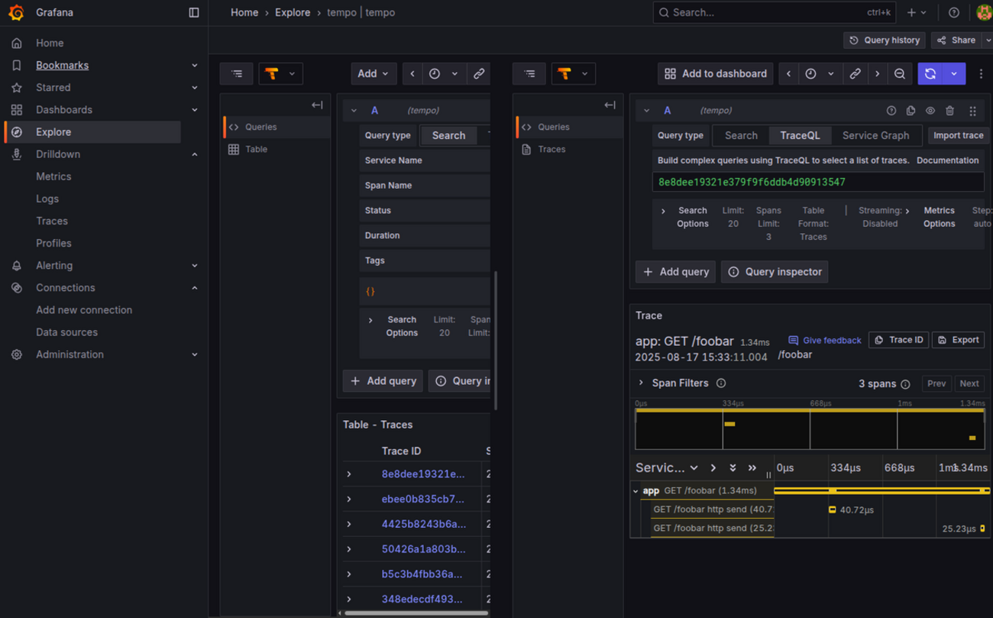This screenshot has height=618, width=993.
Task: Zoom out the time range
Action: (900, 73)
